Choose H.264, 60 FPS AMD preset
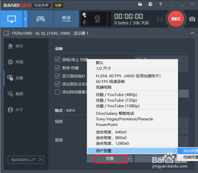Image resolution: width=198 pixels, height=173 pixels. click(x=133, y=76)
